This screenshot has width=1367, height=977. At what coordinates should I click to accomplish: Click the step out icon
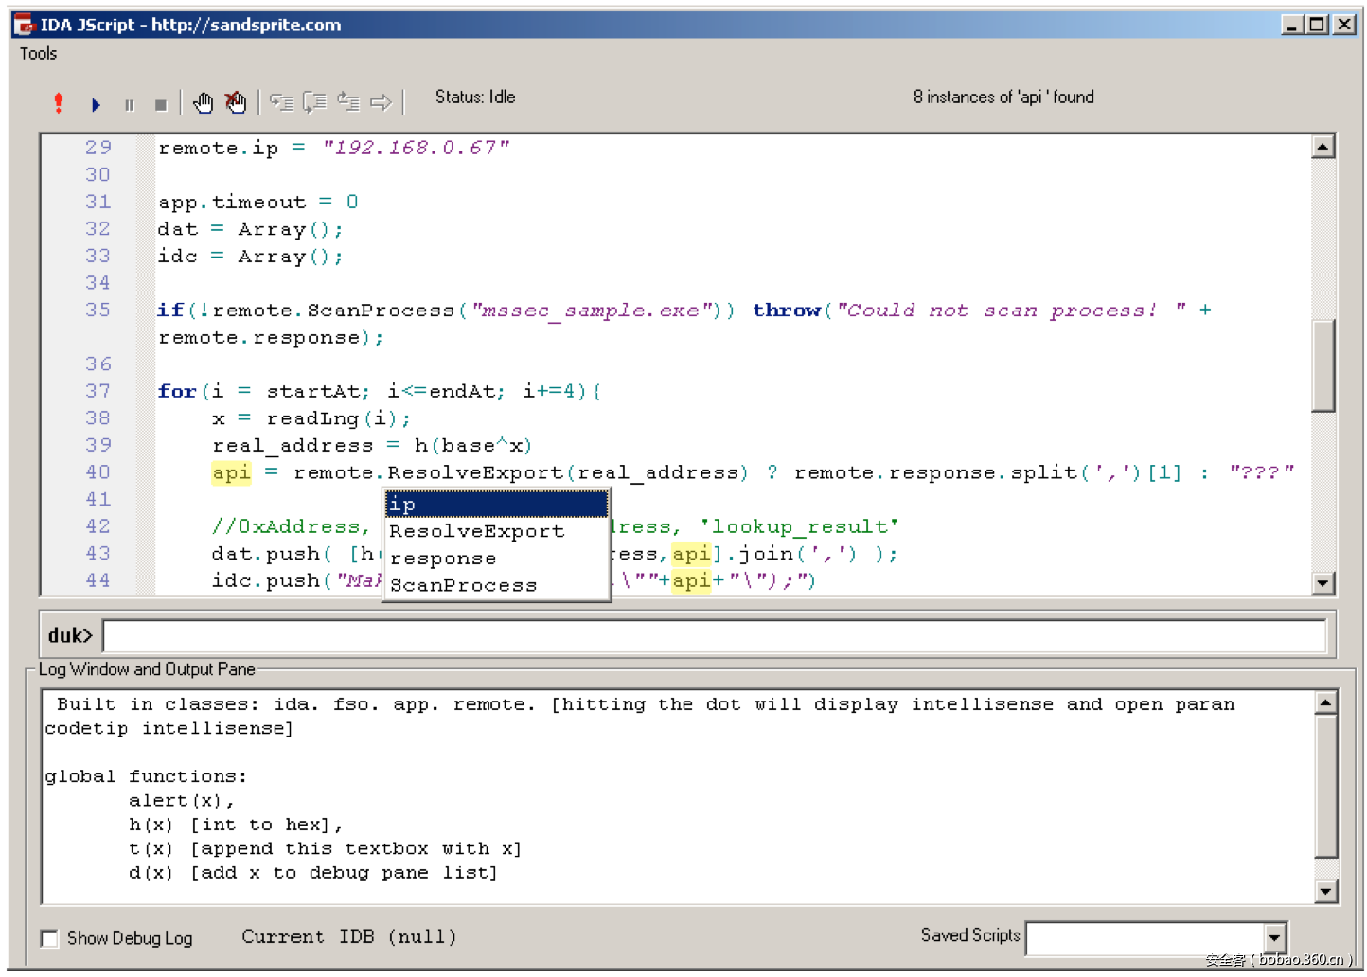(x=348, y=103)
